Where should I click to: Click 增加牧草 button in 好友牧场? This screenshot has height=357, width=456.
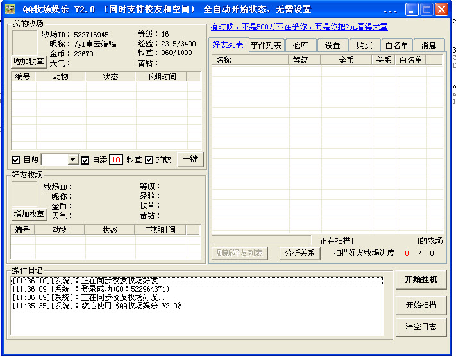[x=29, y=214]
